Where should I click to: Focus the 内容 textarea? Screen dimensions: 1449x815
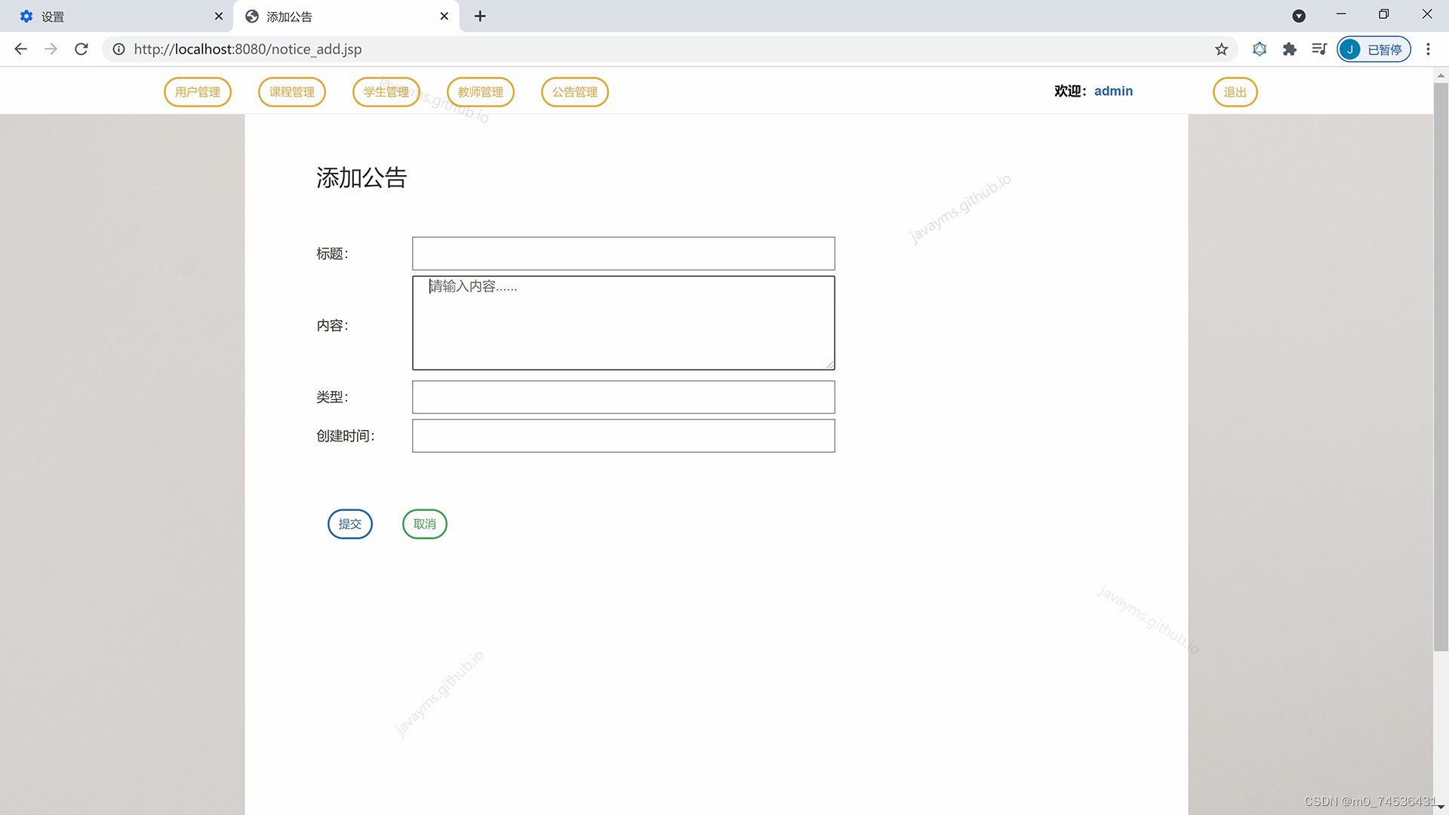623,323
